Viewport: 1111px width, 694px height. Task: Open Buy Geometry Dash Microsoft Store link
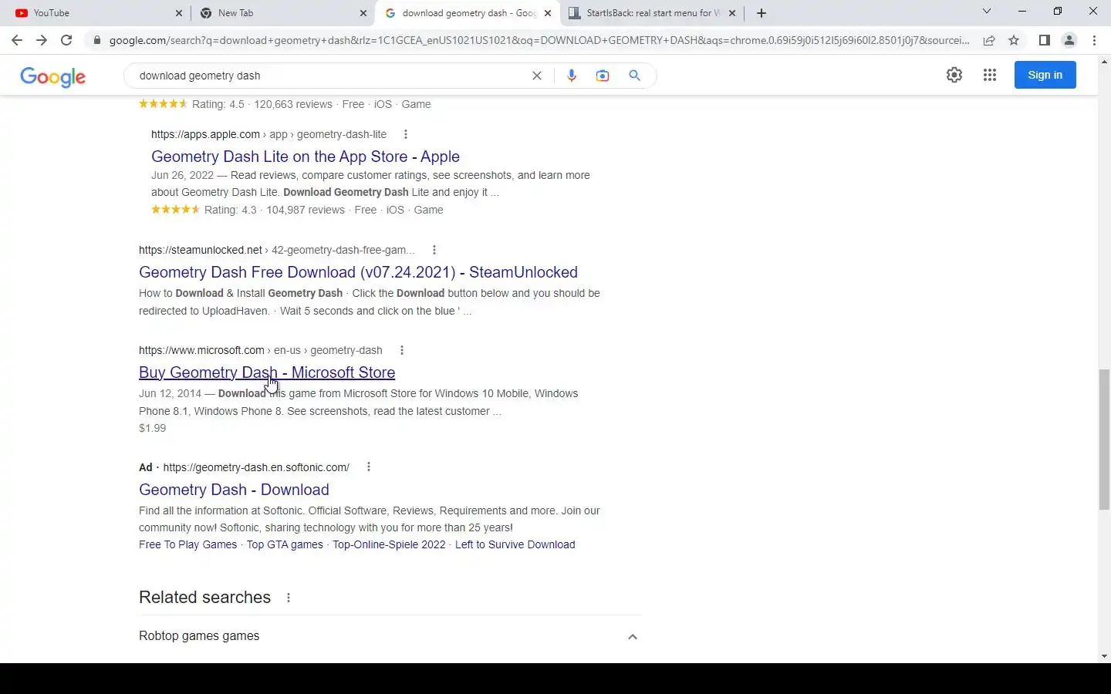(267, 372)
